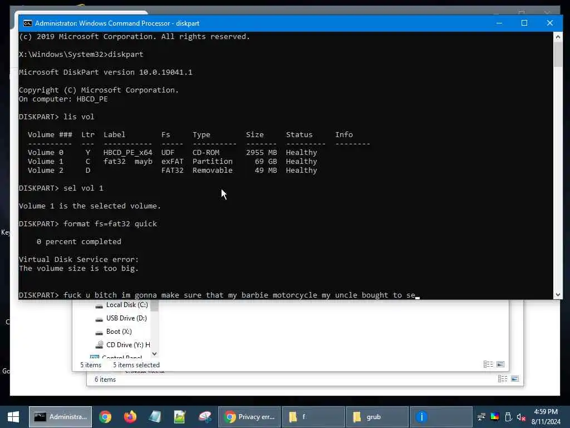This screenshot has width=570, height=428.
Task: Open the scissors snipping tool icon in taskbar
Action: pos(205,417)
